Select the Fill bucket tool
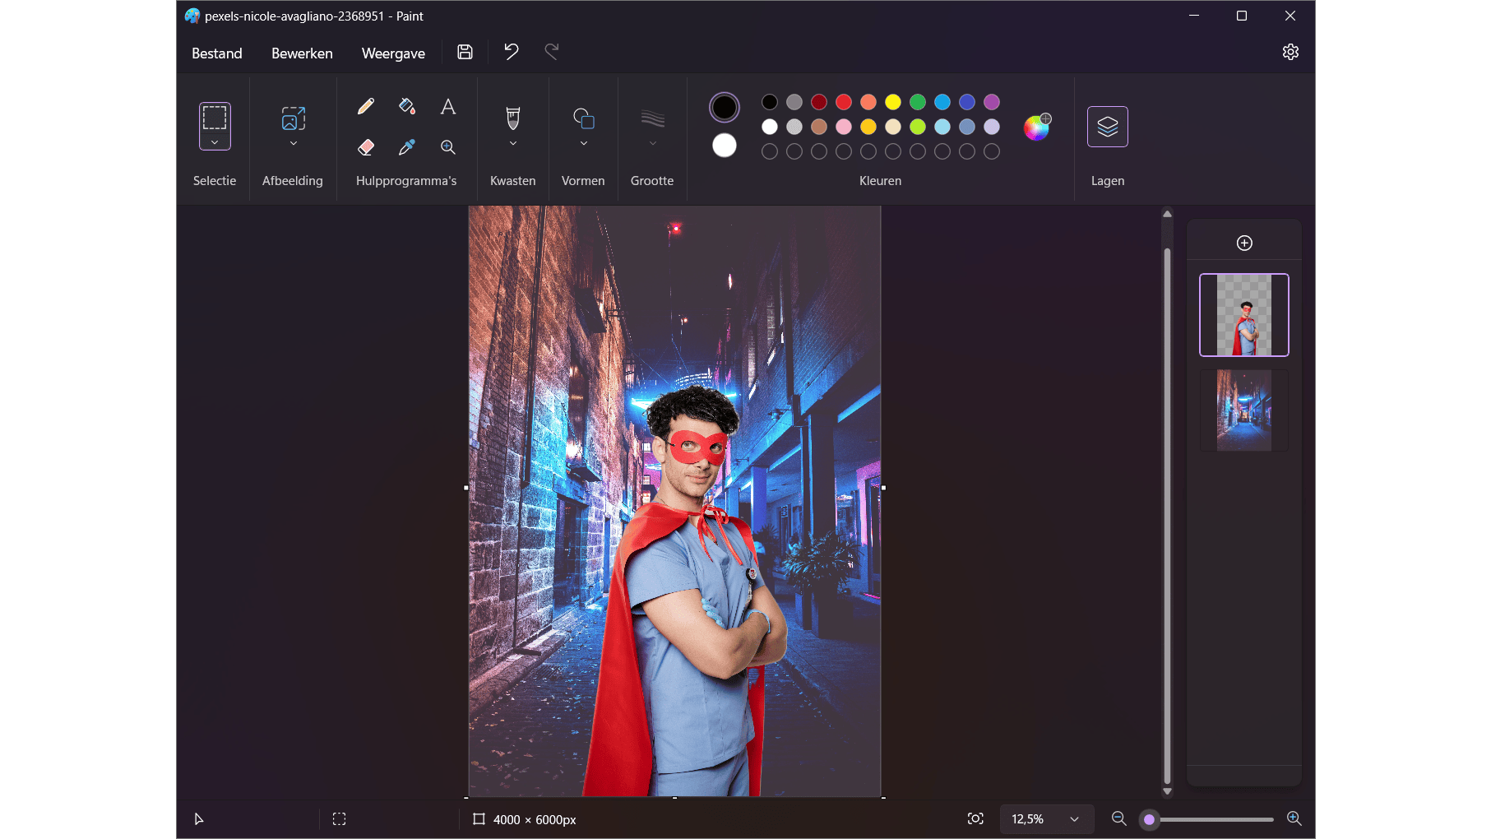This screenshot has height=839, width=1491. 407,106
